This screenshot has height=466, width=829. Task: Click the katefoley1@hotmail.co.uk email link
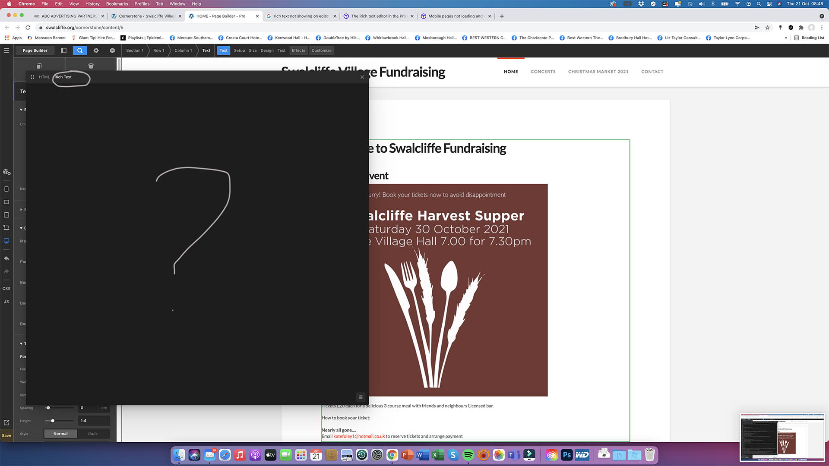[x=359, y=436]
